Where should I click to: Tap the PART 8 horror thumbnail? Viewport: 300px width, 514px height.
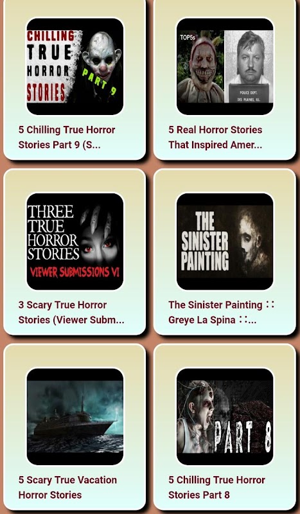pos(225,416)
